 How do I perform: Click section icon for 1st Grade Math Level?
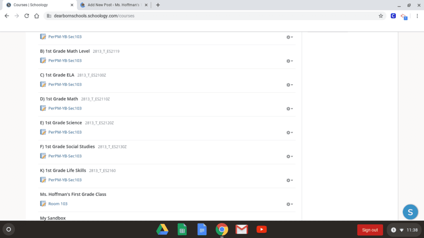(43, 60)
